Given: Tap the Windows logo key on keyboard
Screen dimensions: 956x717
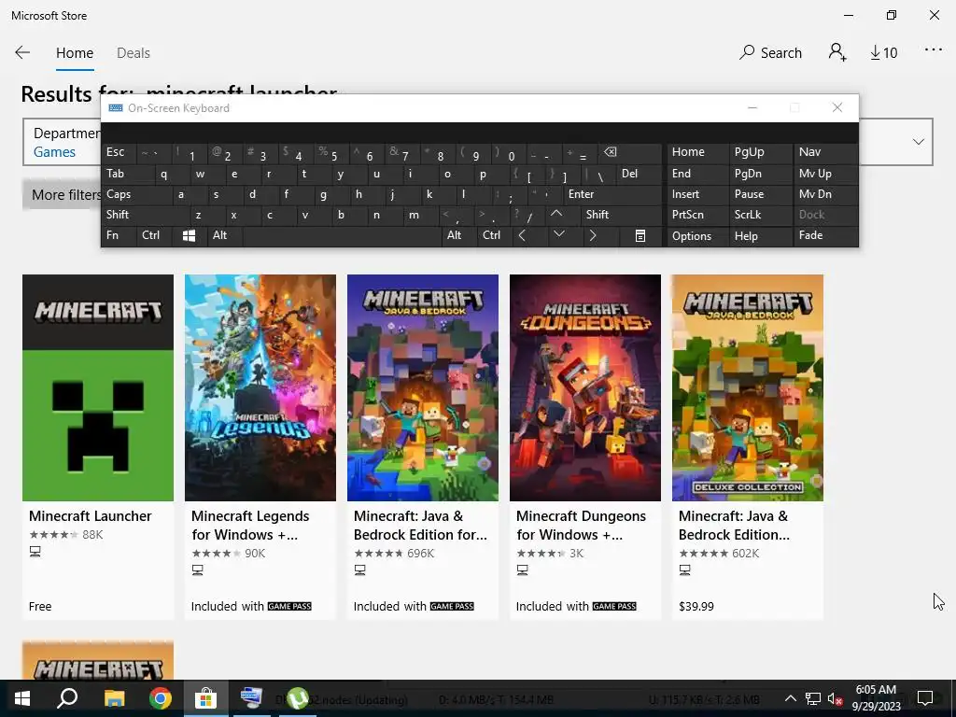Looking at the screenshot, I should [x=190, y=235].
